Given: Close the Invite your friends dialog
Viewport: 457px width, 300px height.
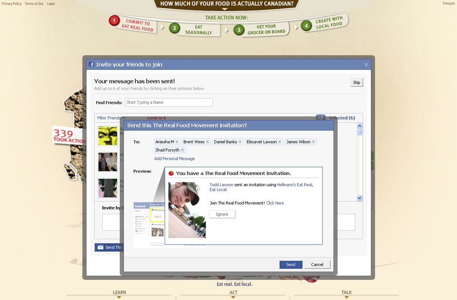Looking at the screenshot, I should 366,64.
